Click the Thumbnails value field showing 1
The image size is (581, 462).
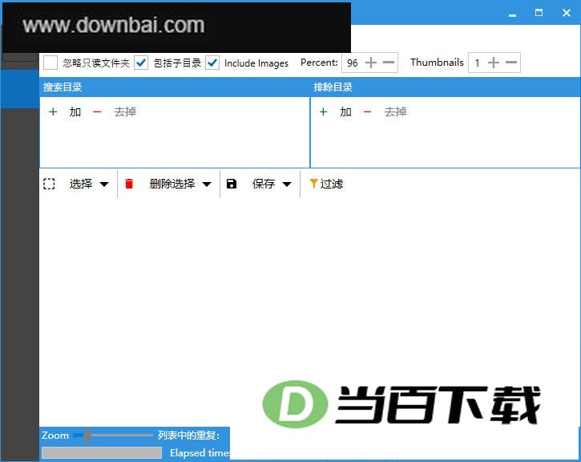point(478,63)
